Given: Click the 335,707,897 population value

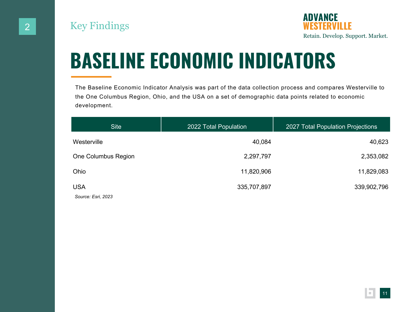Looking at the screenshot, I should 254,187.
